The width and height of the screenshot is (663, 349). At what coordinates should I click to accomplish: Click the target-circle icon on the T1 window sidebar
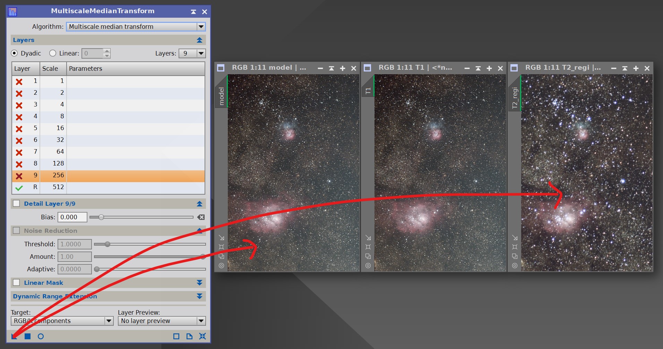(x=368, y=265)
